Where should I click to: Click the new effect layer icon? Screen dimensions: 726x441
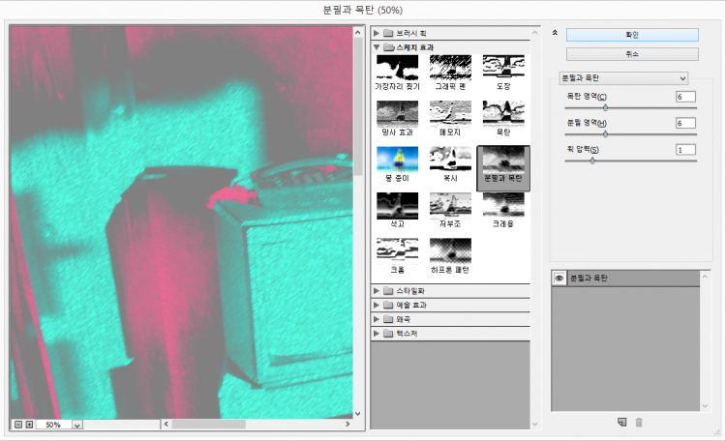pos(621,422)
